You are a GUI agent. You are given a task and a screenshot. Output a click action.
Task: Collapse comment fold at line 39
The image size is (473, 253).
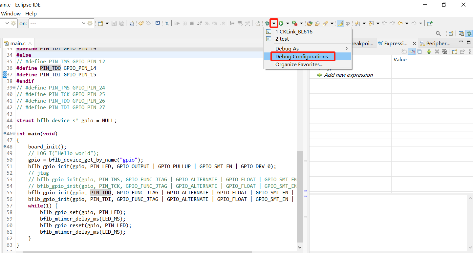[x=14, y=88]
